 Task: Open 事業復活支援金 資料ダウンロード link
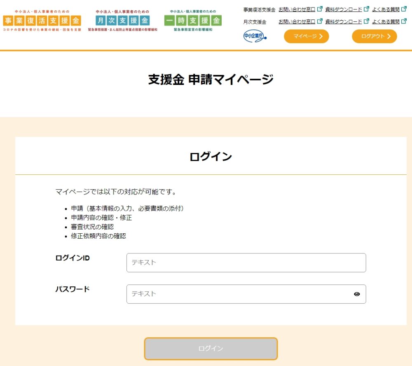tap(344, 9)
